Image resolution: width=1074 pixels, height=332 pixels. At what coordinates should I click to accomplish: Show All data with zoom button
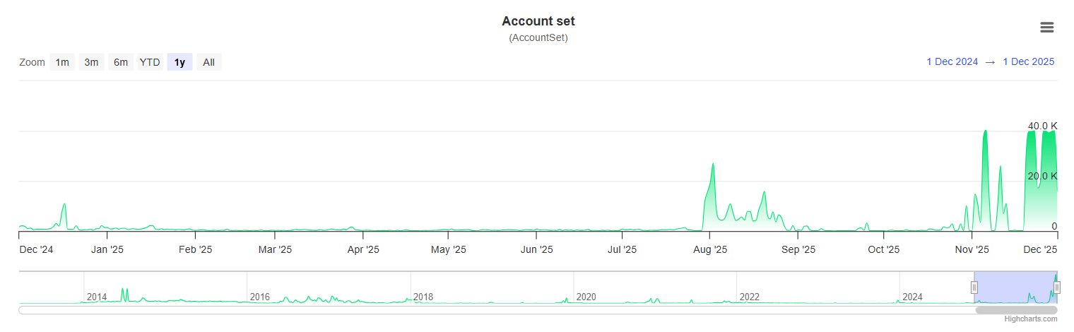pyautogui.click(x=208, y=62)
